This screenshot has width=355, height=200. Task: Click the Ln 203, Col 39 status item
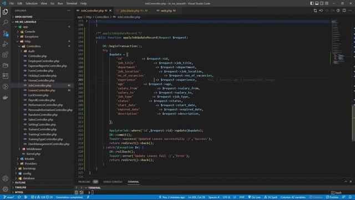(196, 197)
